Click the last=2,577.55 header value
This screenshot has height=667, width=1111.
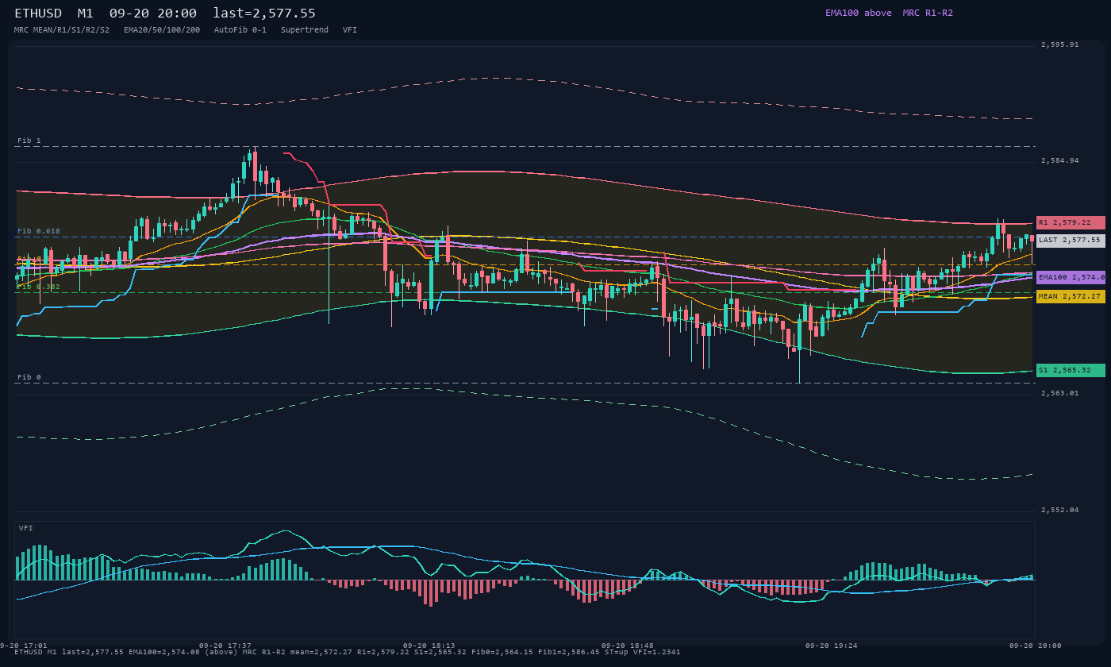point(264,13)
